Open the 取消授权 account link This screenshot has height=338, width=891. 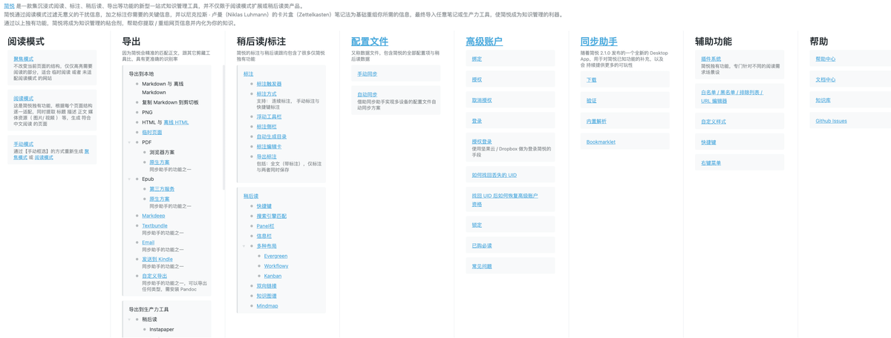[482, 100]
